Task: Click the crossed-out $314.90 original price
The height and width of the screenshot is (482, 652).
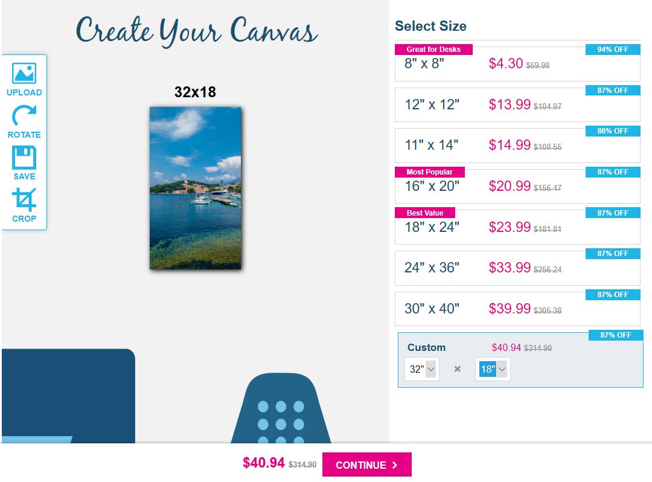Action: point(302,464)
